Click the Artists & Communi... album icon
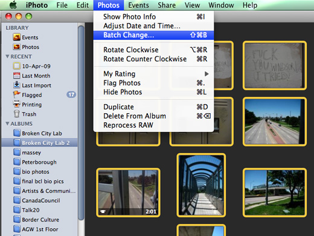This screenshot has width=314, height=236. point(17,191)
